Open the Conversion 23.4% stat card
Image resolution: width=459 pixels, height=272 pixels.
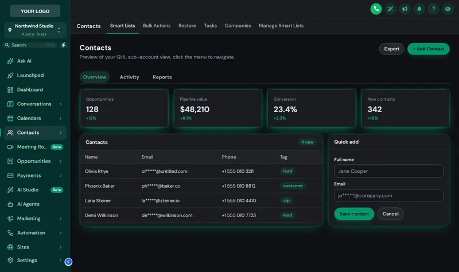click(x=312, y=108)
